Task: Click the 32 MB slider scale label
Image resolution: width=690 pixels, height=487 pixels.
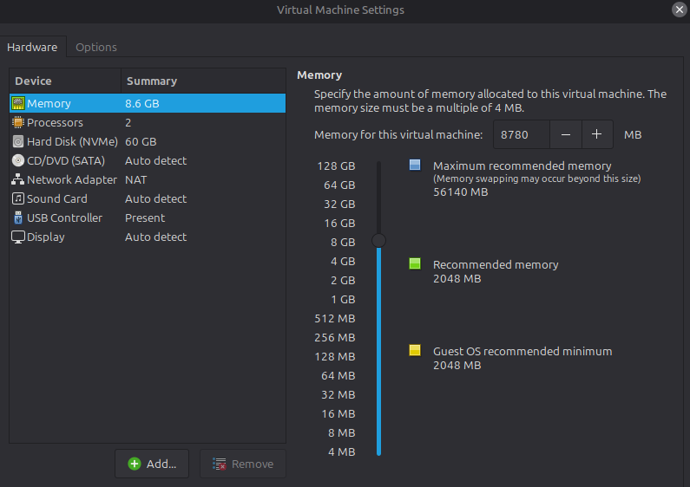Action: 338,394
